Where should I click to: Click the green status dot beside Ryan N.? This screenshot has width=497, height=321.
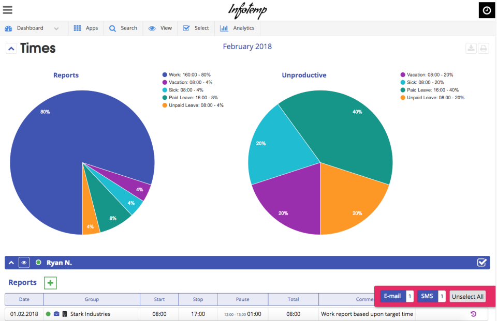[x=38, y=262]
